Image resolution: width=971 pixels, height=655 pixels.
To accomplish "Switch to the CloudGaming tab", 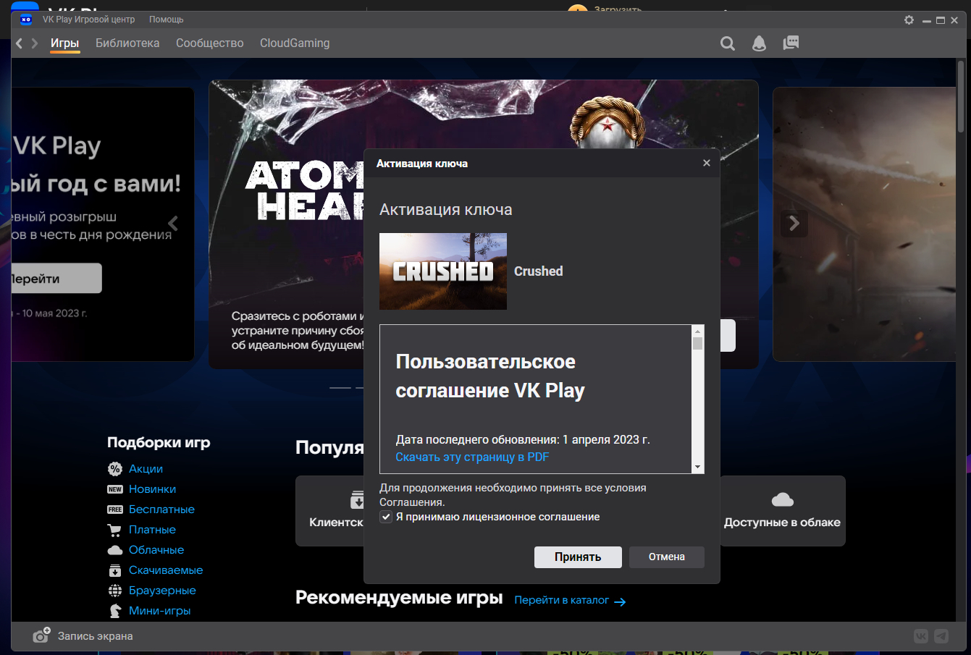I will tap(295, 43).
